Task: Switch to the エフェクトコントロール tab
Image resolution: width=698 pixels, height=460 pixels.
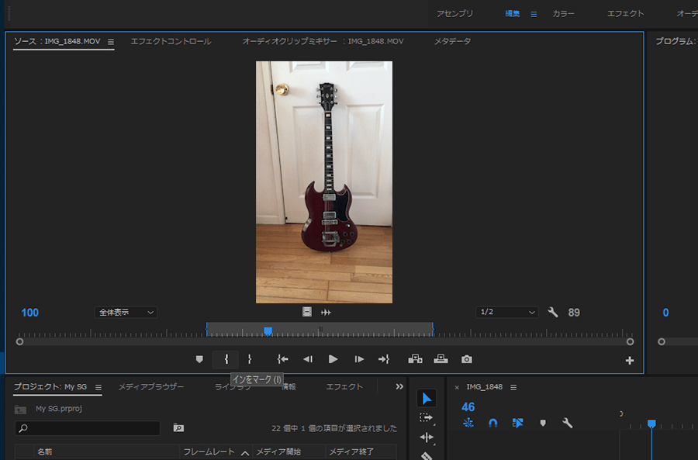Action: [171, 41]
